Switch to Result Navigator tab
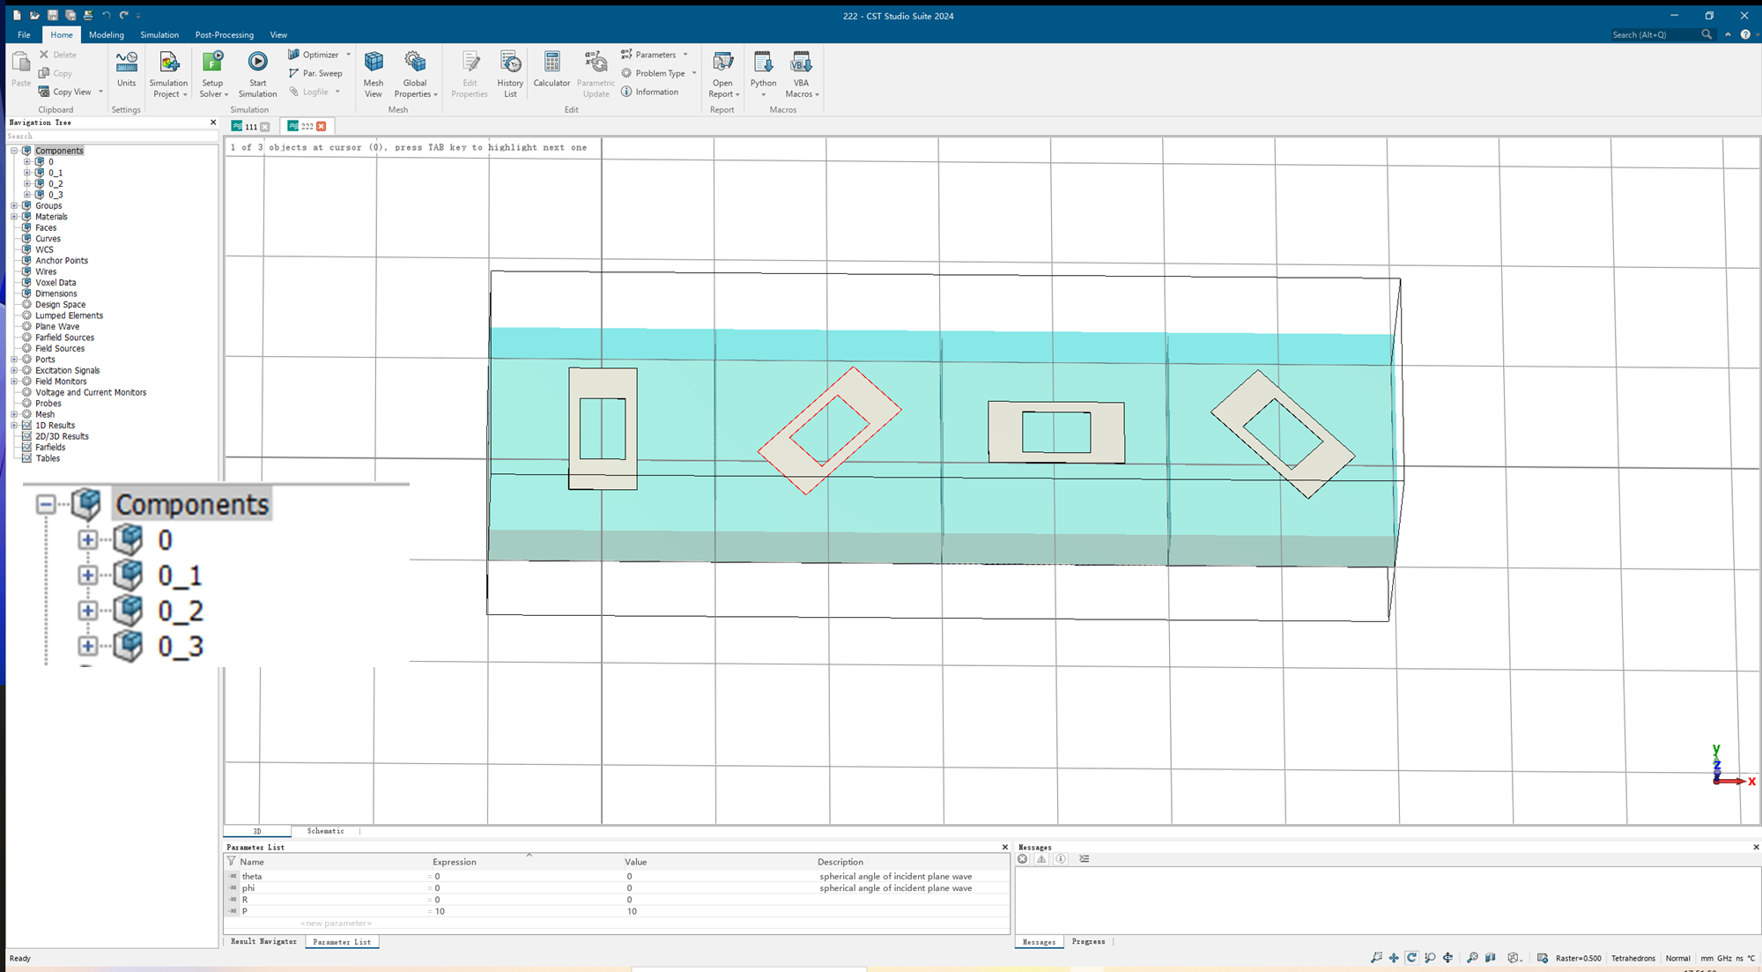The height and width of the screenshot is (972, 1762). tap(263, 941)
